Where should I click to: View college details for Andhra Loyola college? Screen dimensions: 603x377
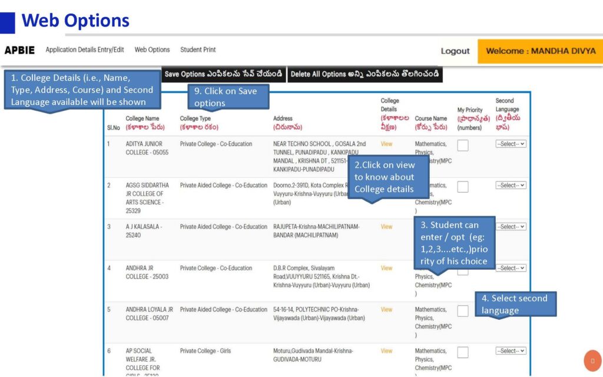pyautogui.click(x=386, y=309)
